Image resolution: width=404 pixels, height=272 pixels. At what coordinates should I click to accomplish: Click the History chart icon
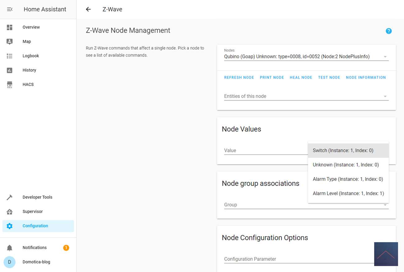tap(10, 70)
